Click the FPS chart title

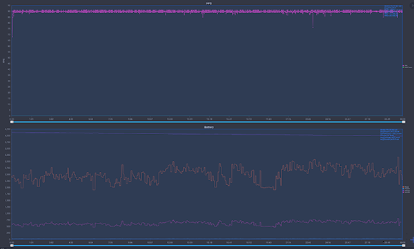click(x=209, y=3)
